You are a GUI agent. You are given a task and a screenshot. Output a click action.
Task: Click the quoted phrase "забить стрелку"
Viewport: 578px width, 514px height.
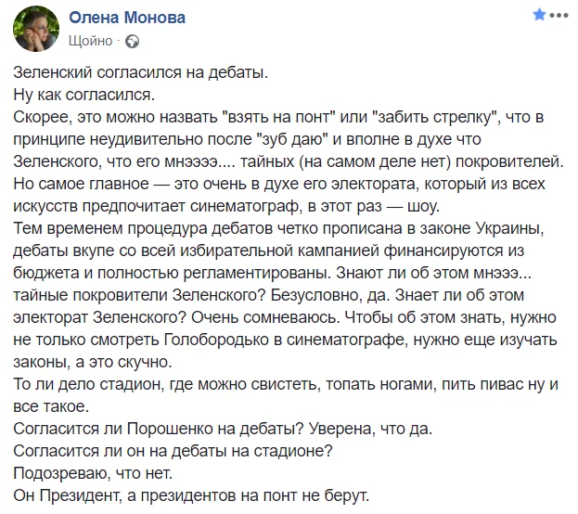[434, 117]
